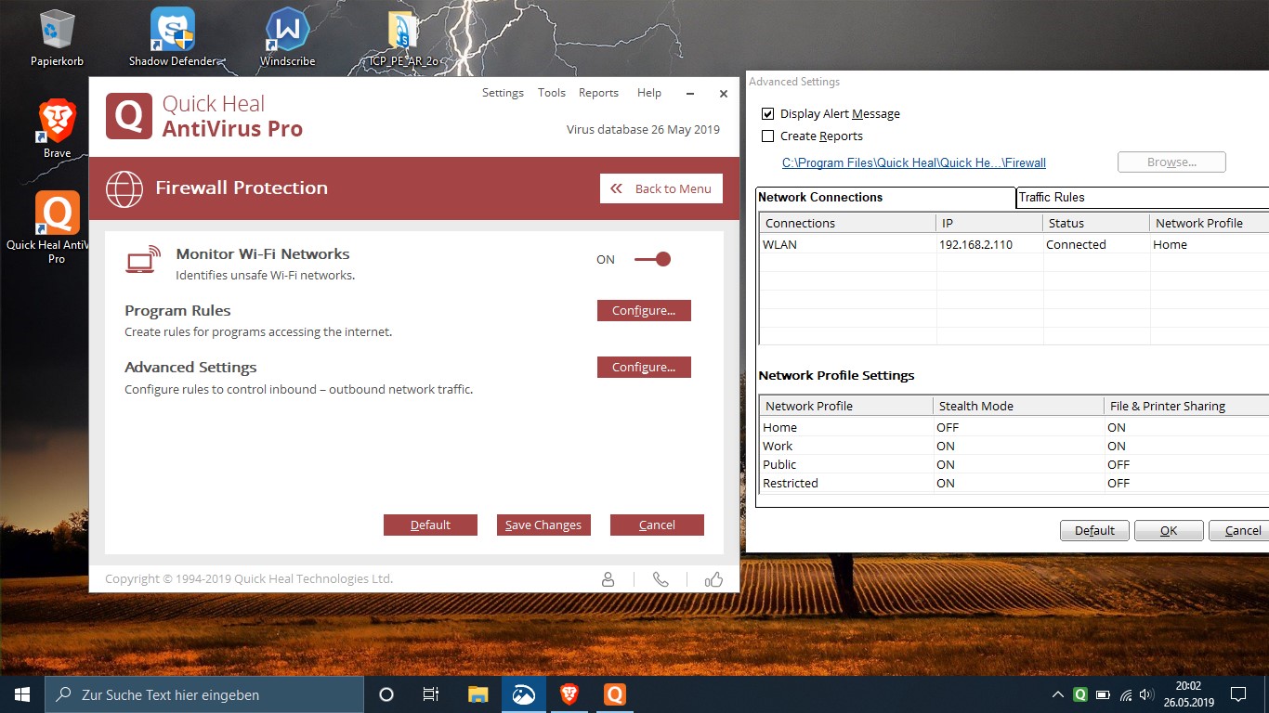Open the Action Center notifications icon
This screenshot has height=713, width=1269.
click(1238, 694)
